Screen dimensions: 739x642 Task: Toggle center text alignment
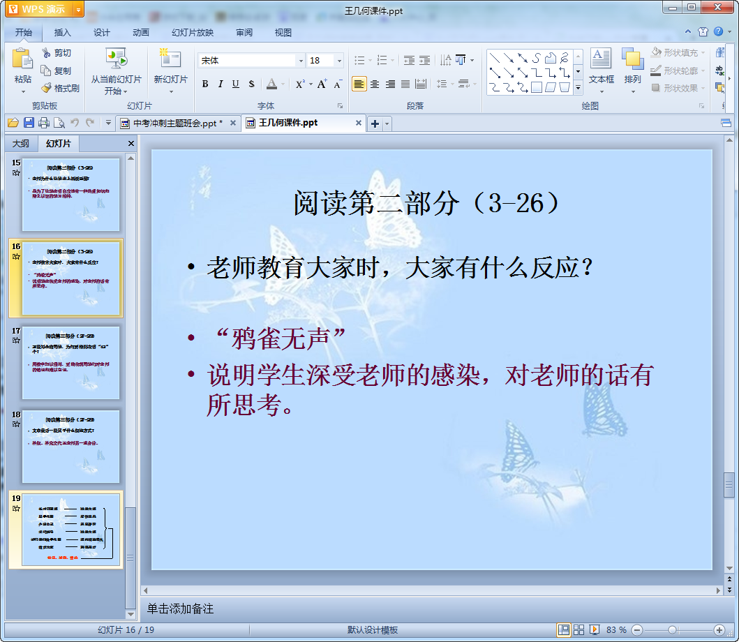tap(375, 84)
